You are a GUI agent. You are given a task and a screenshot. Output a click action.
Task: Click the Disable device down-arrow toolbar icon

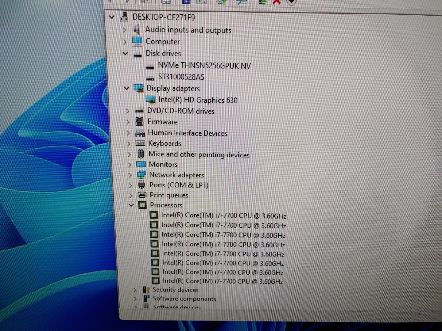point(291,2)
